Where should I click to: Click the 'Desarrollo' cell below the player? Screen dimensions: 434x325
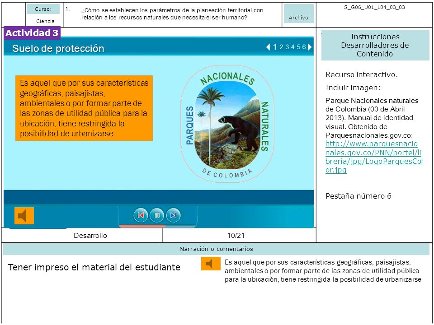point(90,236)
